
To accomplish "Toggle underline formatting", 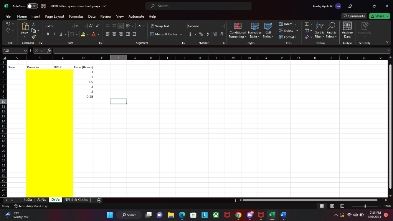I will (61, 34).
